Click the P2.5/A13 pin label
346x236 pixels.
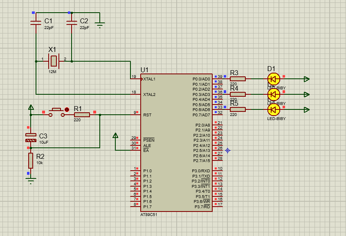coord(202,151)
